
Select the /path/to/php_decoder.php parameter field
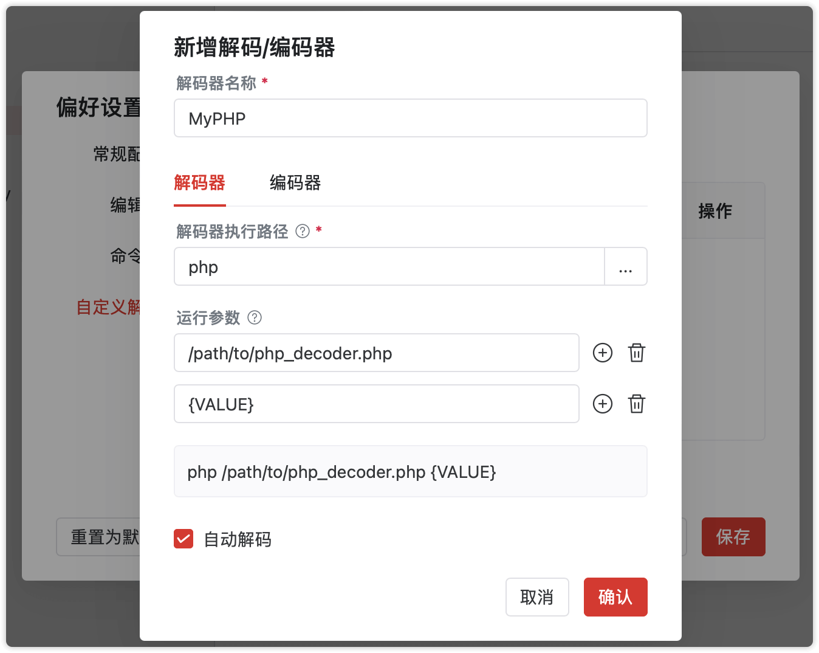[376, 353]
